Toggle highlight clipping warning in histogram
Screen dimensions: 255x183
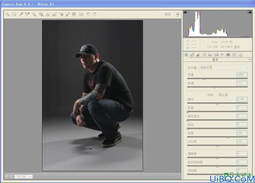tap(250, 12)
